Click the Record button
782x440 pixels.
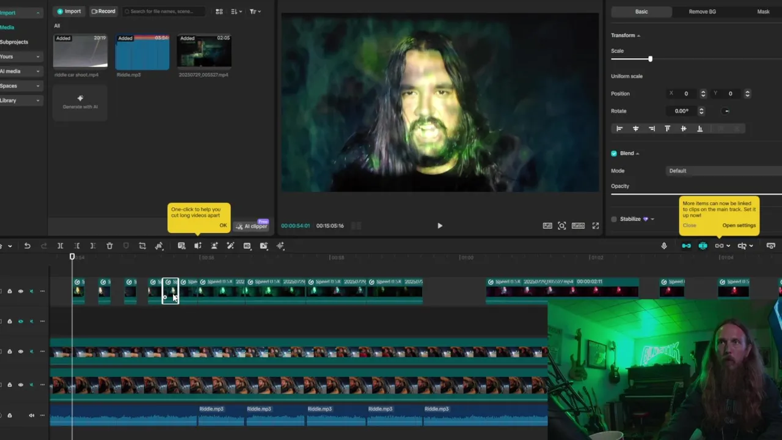click(x=103, y=11)
